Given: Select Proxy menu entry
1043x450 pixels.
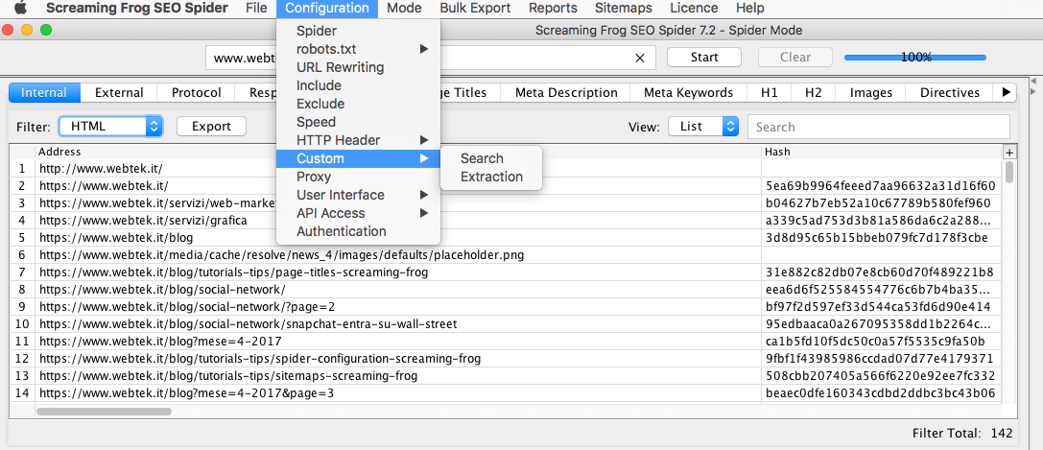Looking at the screenshot, I should coord(358,177).
